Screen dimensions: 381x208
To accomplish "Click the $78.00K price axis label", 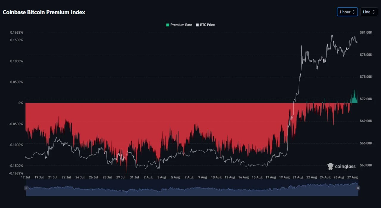I will pyautogui.click(x=366, y=55).
